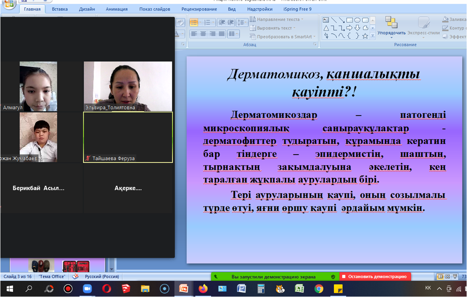Click Русский (Россия) language indicator
Viewport: 467px width, 297px height.
(101, 277)
